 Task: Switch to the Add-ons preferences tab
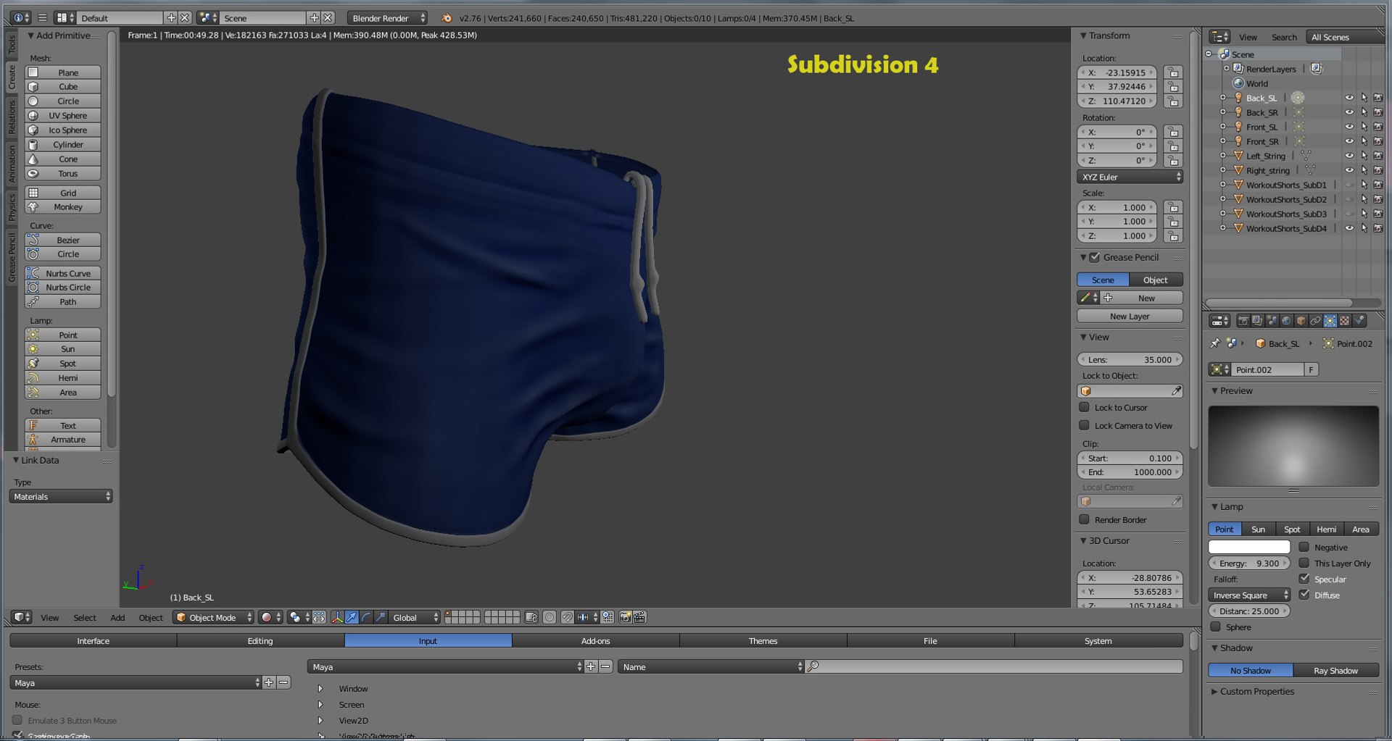click(x=595, y=640)
